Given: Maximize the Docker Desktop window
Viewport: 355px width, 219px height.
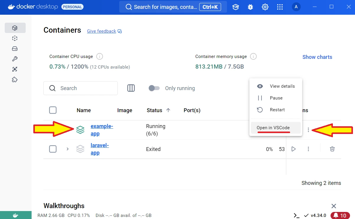Looking at the screenshot, I should 331,7.
